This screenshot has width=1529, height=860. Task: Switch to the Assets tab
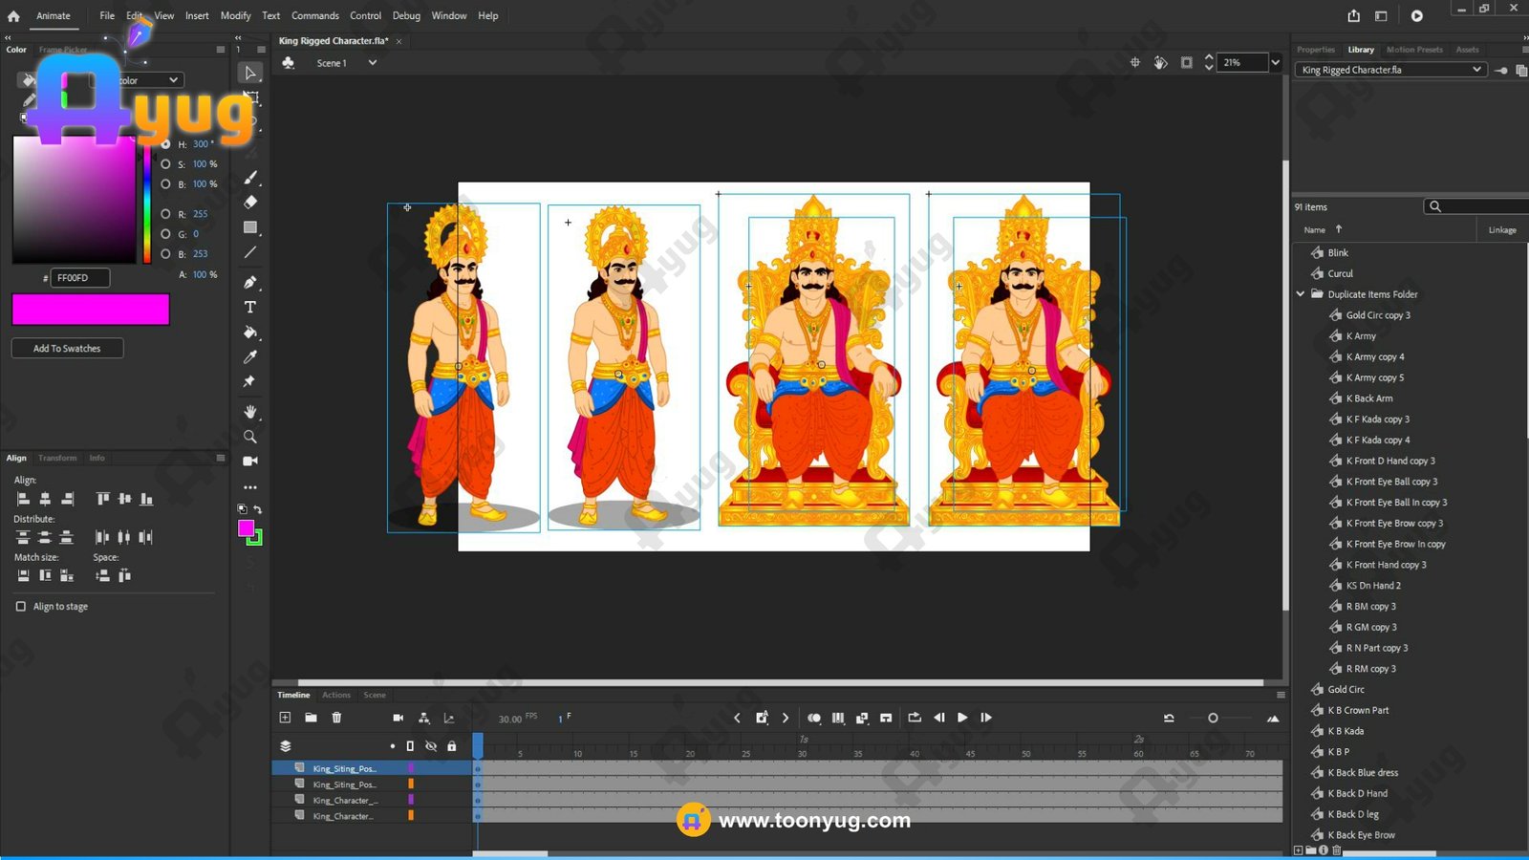pos(1467,50)
